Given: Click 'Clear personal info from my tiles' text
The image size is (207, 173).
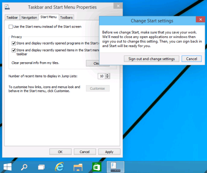Looking at the screenshot, I should tap(35, 63).
